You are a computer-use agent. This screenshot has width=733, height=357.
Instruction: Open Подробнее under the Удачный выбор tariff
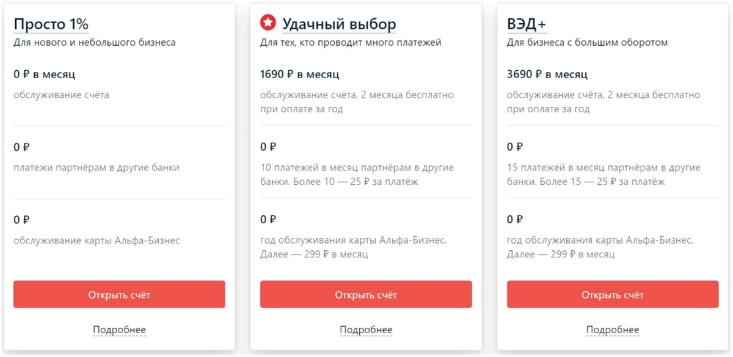tap(366, 330)
